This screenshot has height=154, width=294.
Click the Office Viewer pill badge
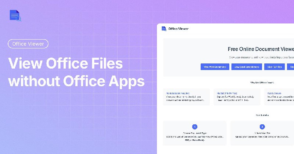click(x=28, y=44)
